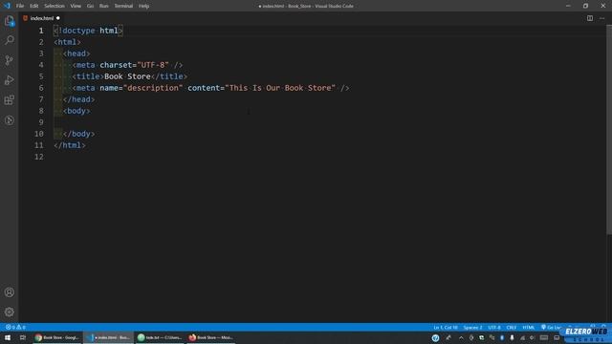This screenshot has width=612, height=344.
Task: Click the doctype html declaration on line 1
Action: pyautogui.click(x=88, y=31)
